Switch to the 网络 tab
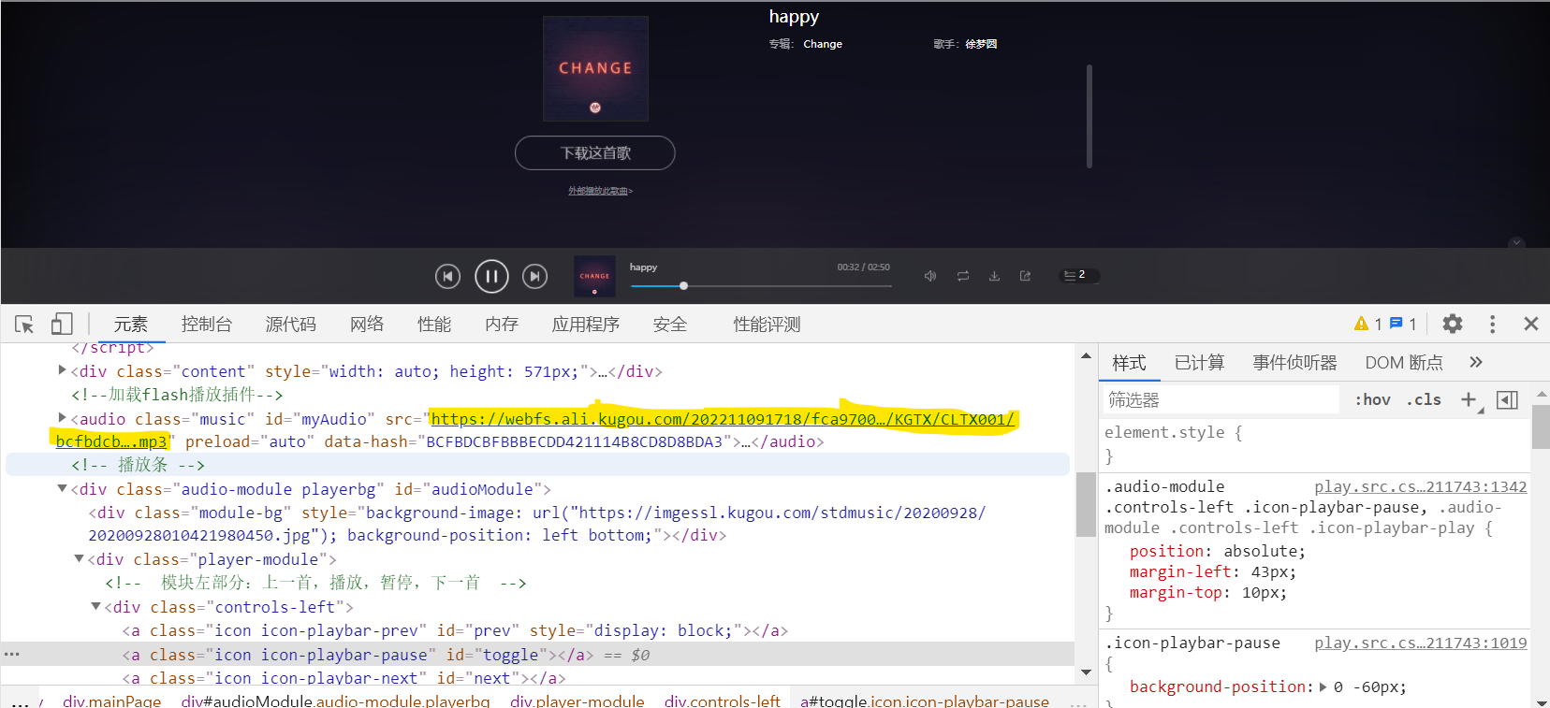Viewport: 1550px width, 708px height. (367, 325)
